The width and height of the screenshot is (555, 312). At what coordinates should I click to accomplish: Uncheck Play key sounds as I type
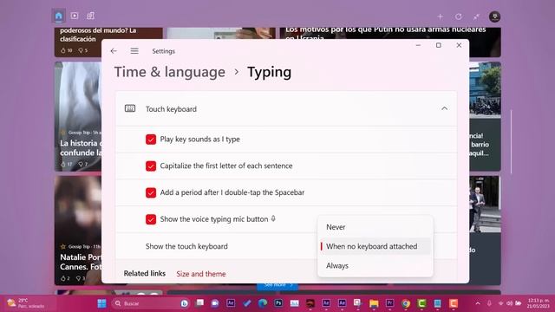click(151, 140)
